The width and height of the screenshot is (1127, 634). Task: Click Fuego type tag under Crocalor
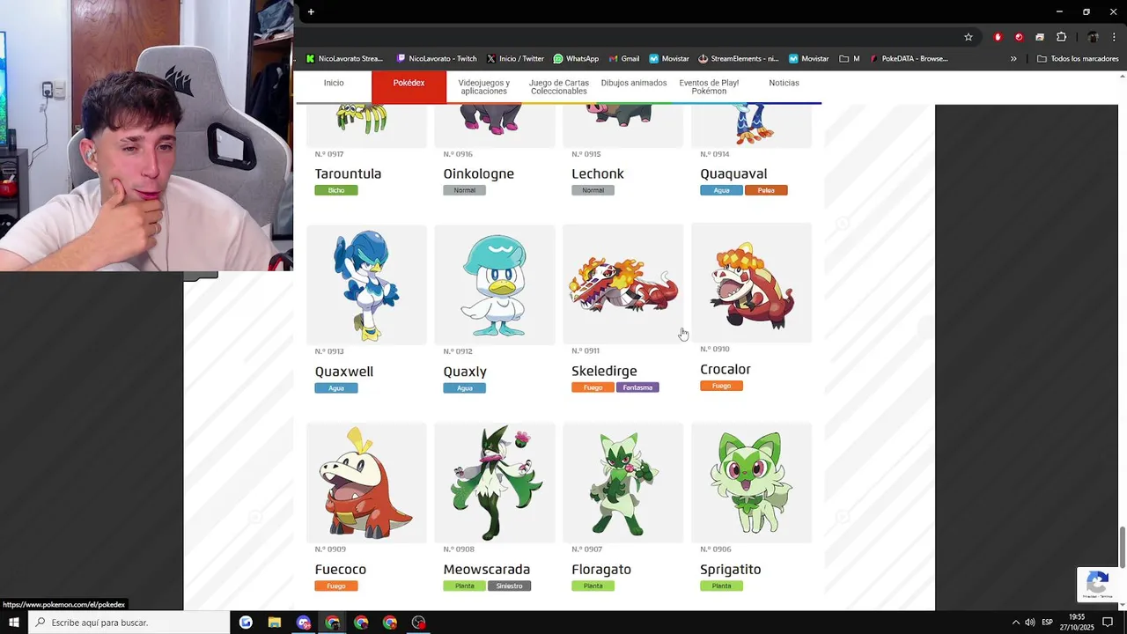pos(721,386)
